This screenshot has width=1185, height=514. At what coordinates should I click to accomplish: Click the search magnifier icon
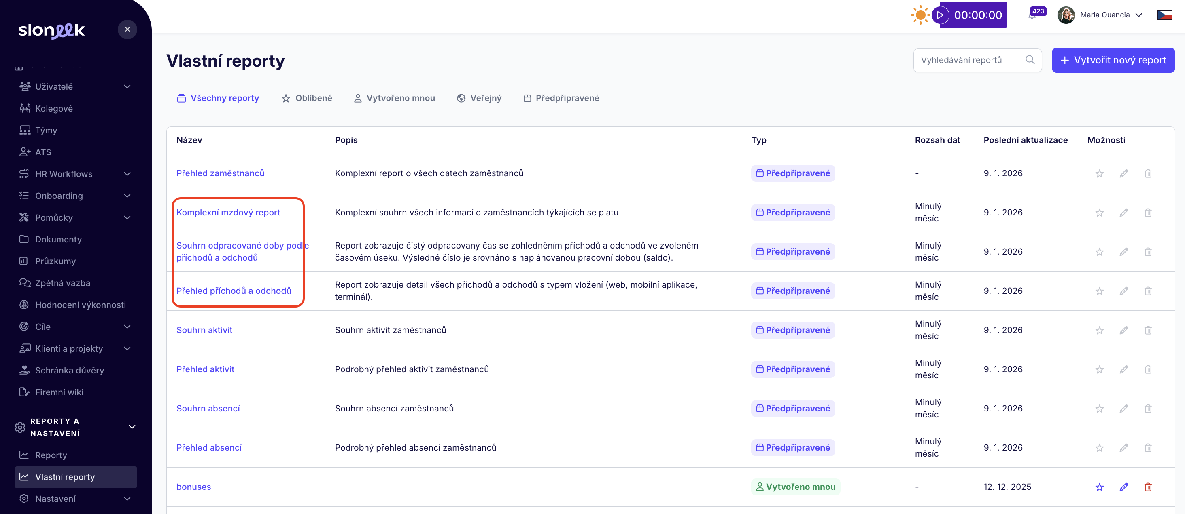coord(1030,60)
